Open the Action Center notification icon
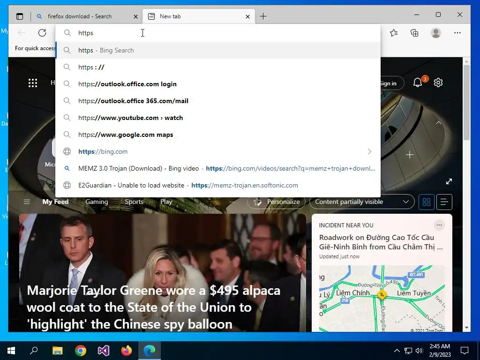The image size is (480, 360). (x=465, y=351)
